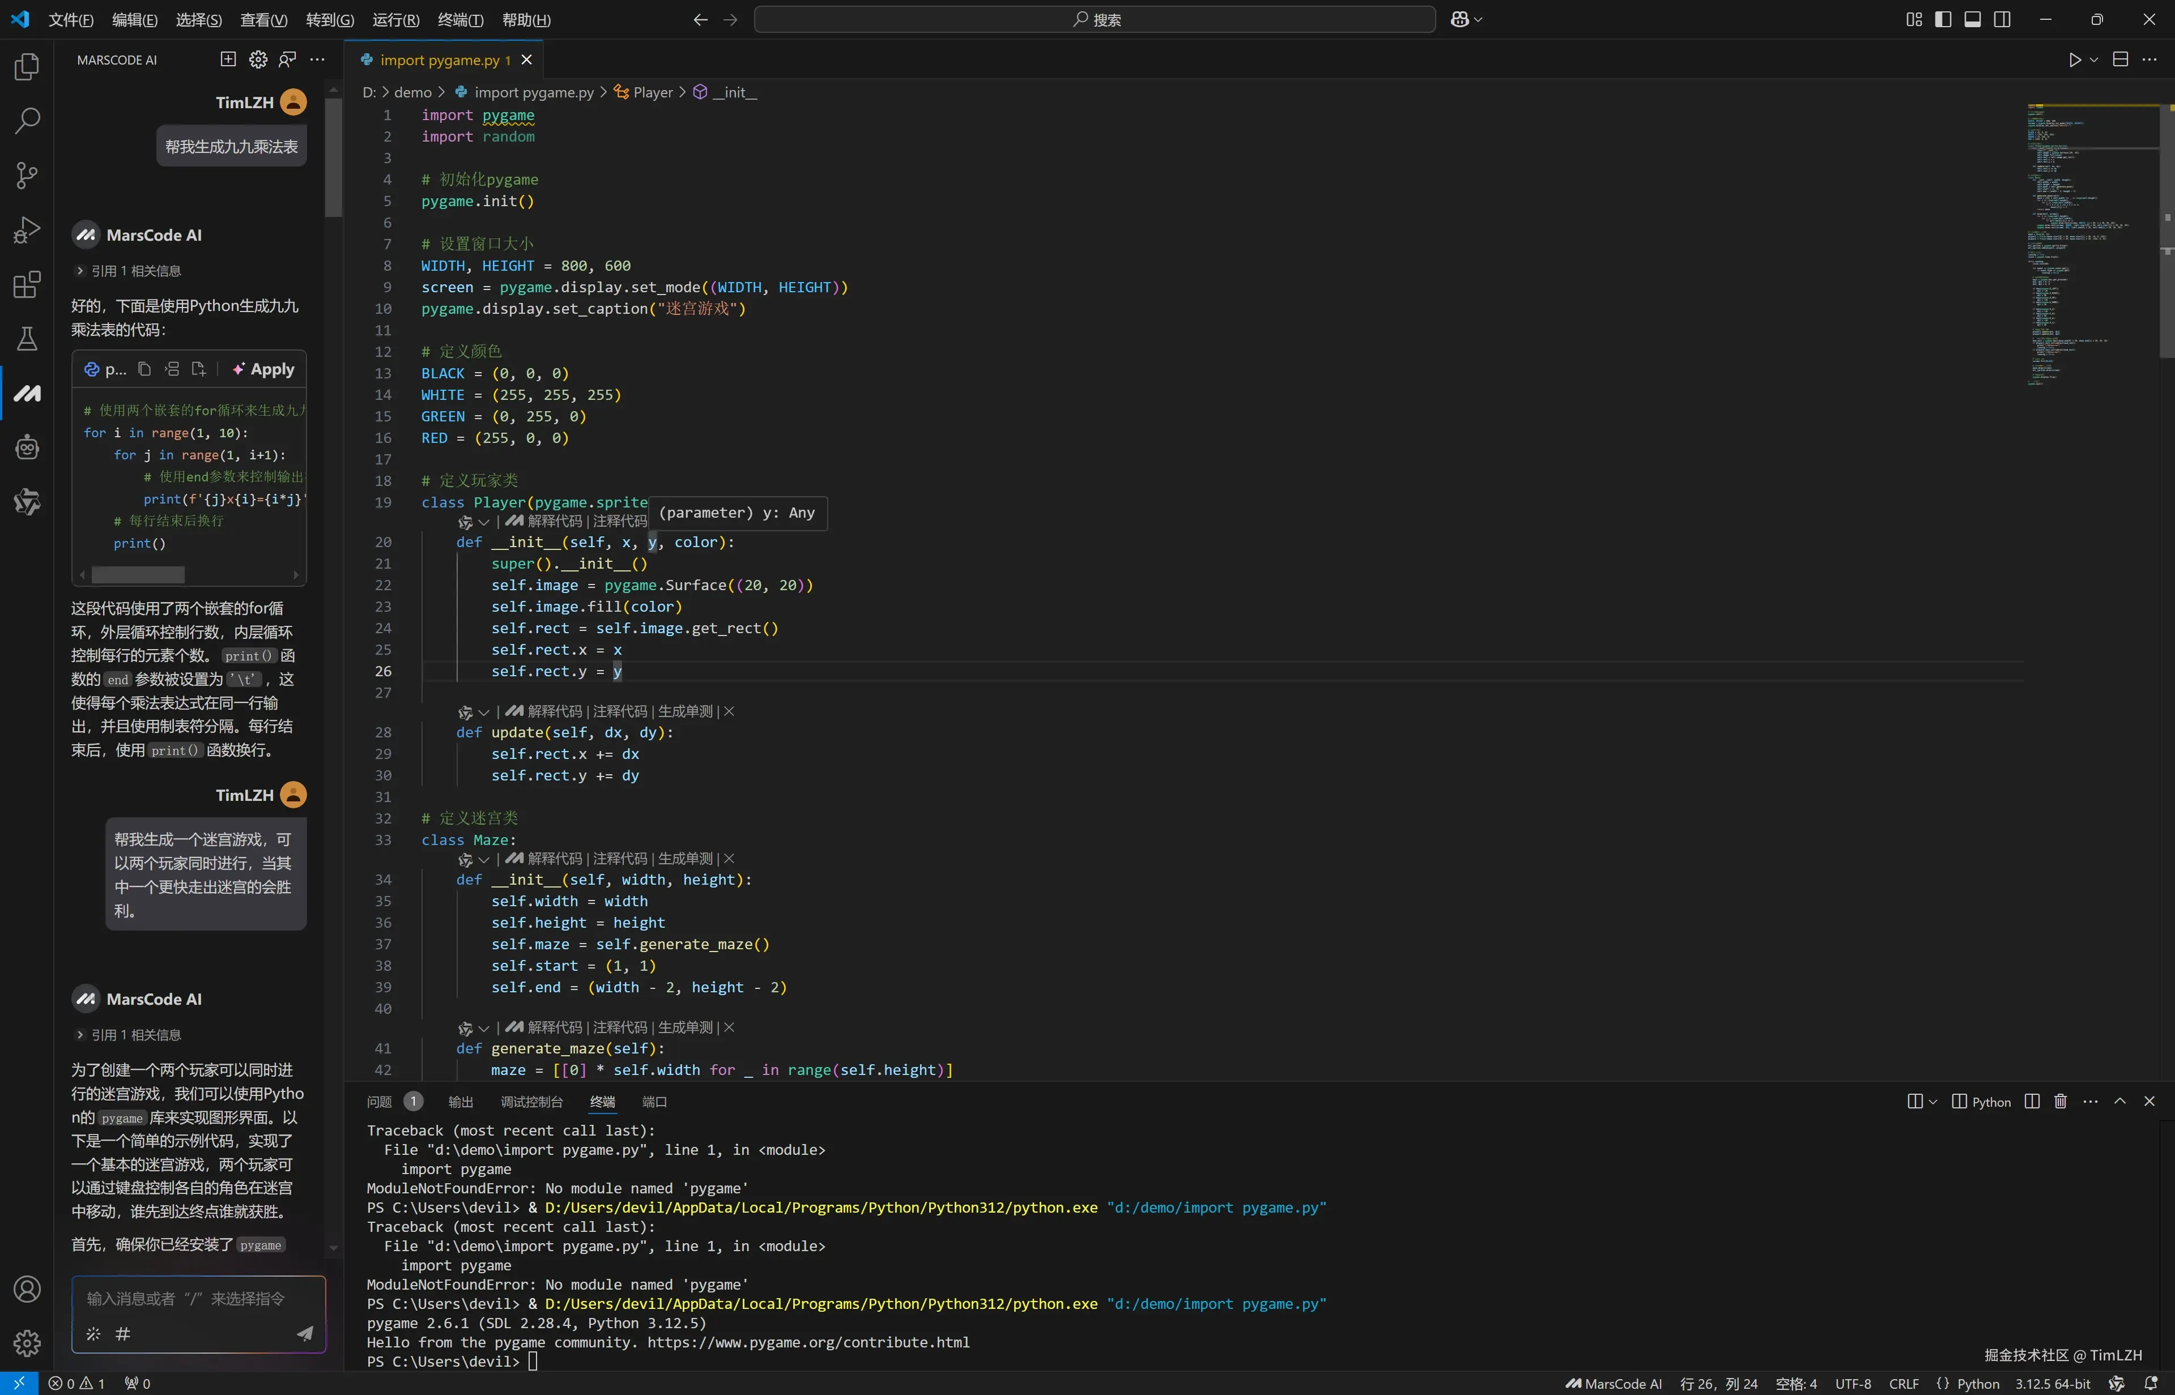Toggle primary side bar visibility
The image size is (2175, 1395).
click(x=1943, y=20)
